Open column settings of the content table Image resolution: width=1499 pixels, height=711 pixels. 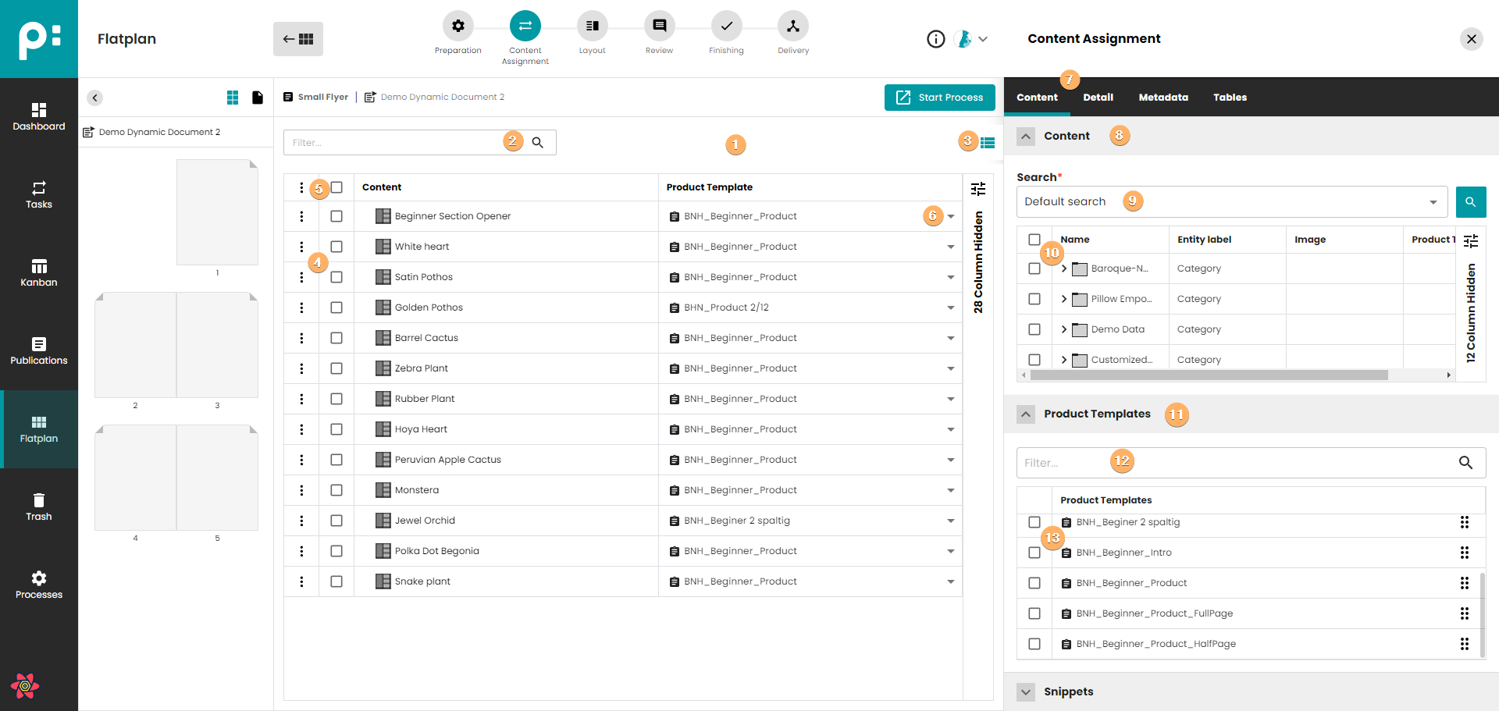(977, 189)
